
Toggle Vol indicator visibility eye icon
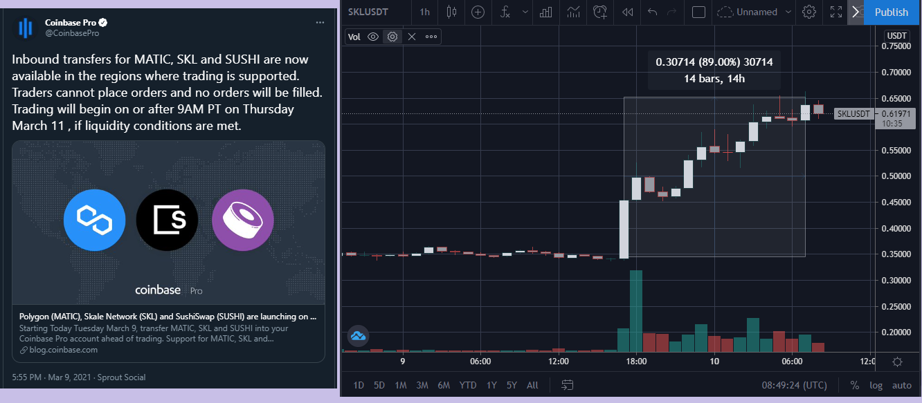pos(373,37)
